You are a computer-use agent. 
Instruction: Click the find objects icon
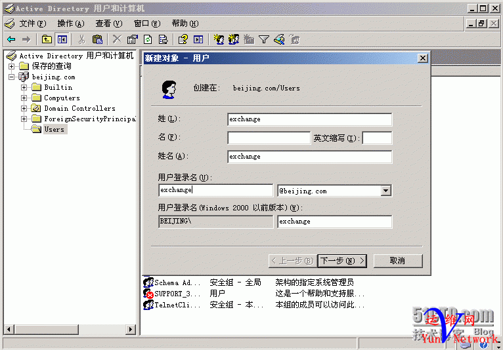click(280, 39)
